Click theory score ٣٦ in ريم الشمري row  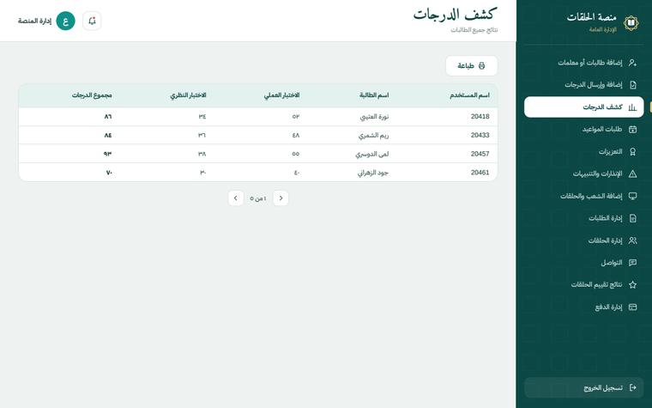[202, 136]
